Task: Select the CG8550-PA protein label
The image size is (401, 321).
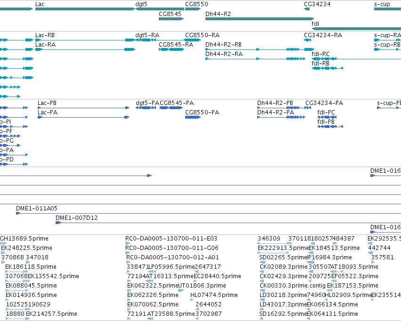Action: 202,112
